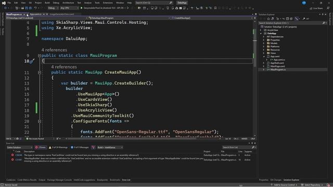
Task: Expand the AcrylicView project node
Action: click(261, 30)
